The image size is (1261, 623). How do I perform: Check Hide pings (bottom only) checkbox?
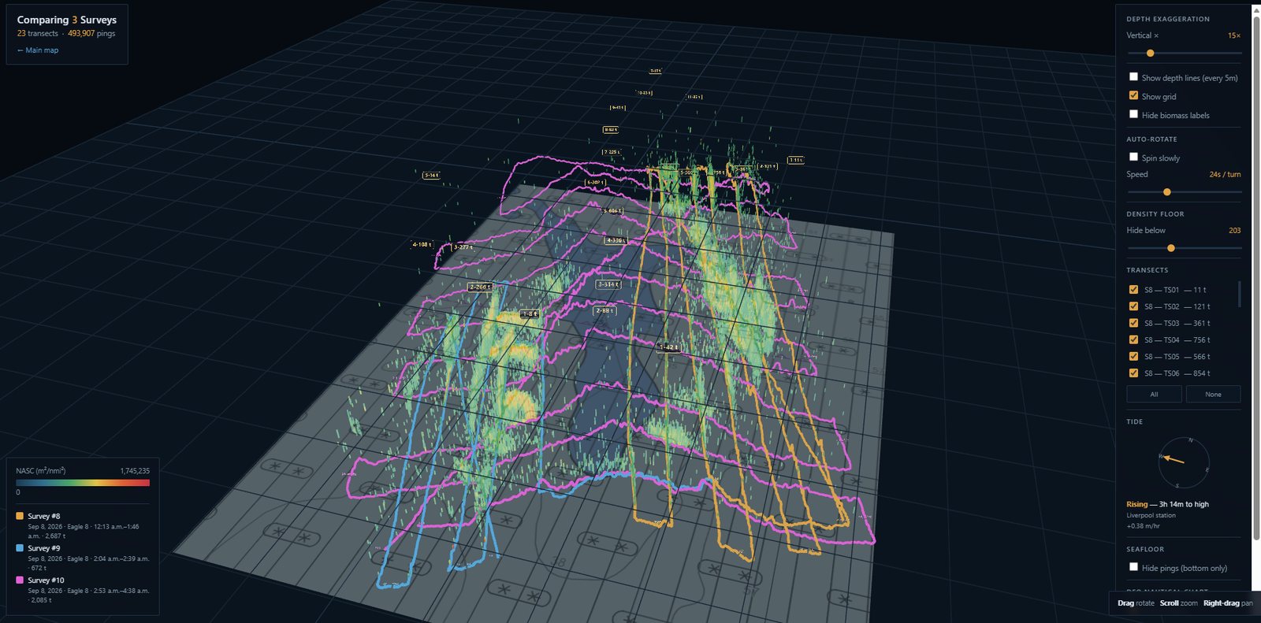click(1133, 567)
